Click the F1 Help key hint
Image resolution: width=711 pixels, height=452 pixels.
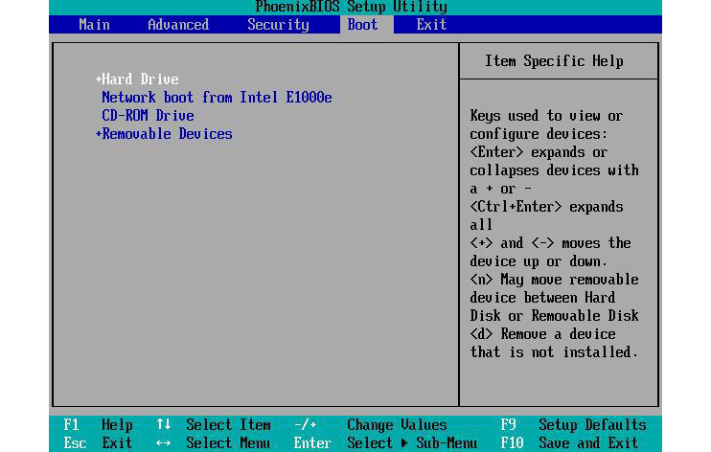[x=98, y=425]
